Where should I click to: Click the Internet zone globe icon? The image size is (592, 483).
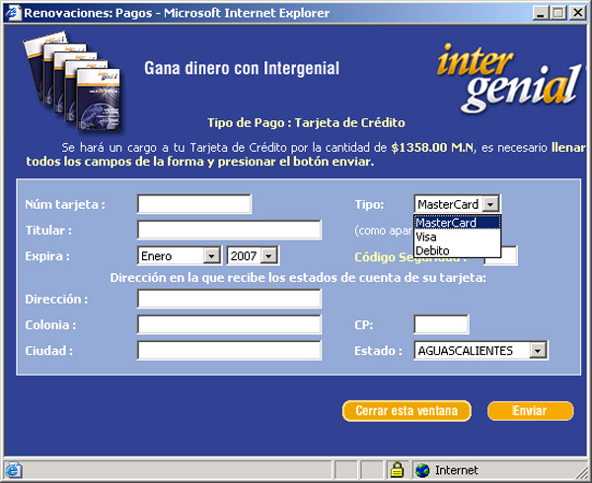(422, 470)
